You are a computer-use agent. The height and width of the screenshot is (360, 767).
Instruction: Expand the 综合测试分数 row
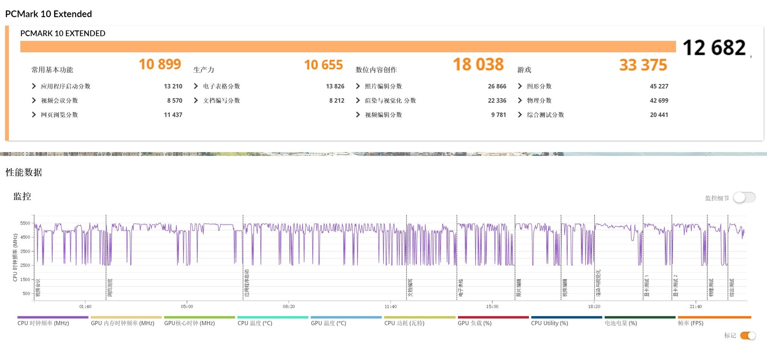pos(520,115)
